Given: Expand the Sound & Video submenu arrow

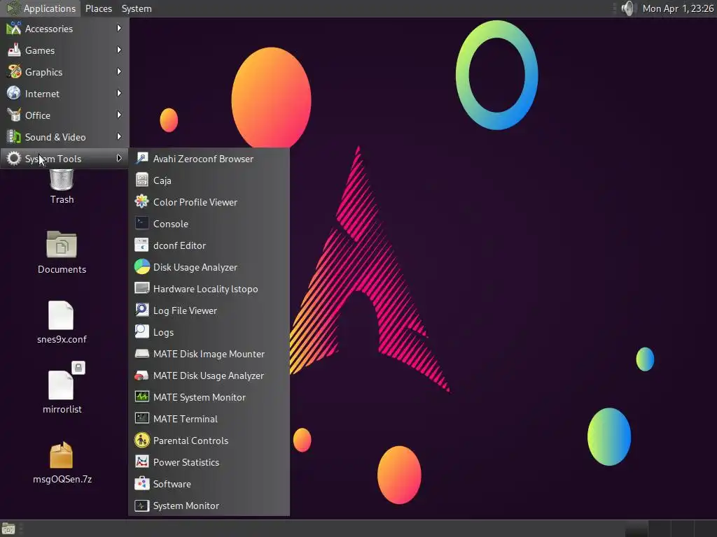Looking at the screenshot, I should [119, 136].
